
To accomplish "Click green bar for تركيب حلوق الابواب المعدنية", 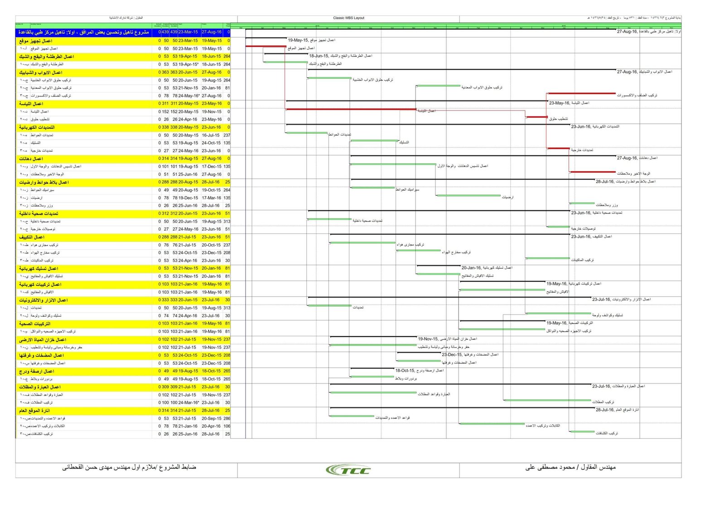I will [438, 86].
